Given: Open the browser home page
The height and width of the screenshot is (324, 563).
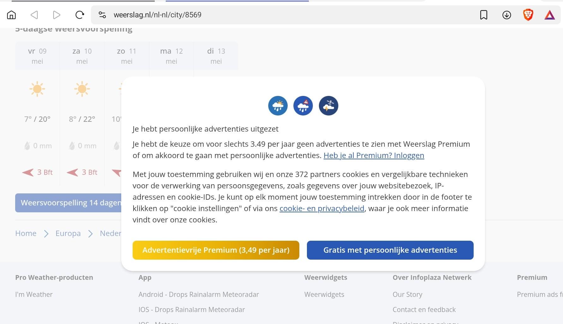Looking at the screenshot, I should (11, 15).
